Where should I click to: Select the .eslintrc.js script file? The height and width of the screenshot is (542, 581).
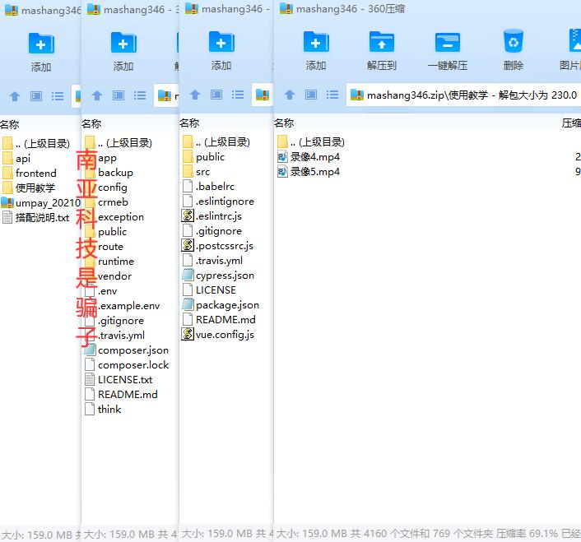click(x=218, y=216)
